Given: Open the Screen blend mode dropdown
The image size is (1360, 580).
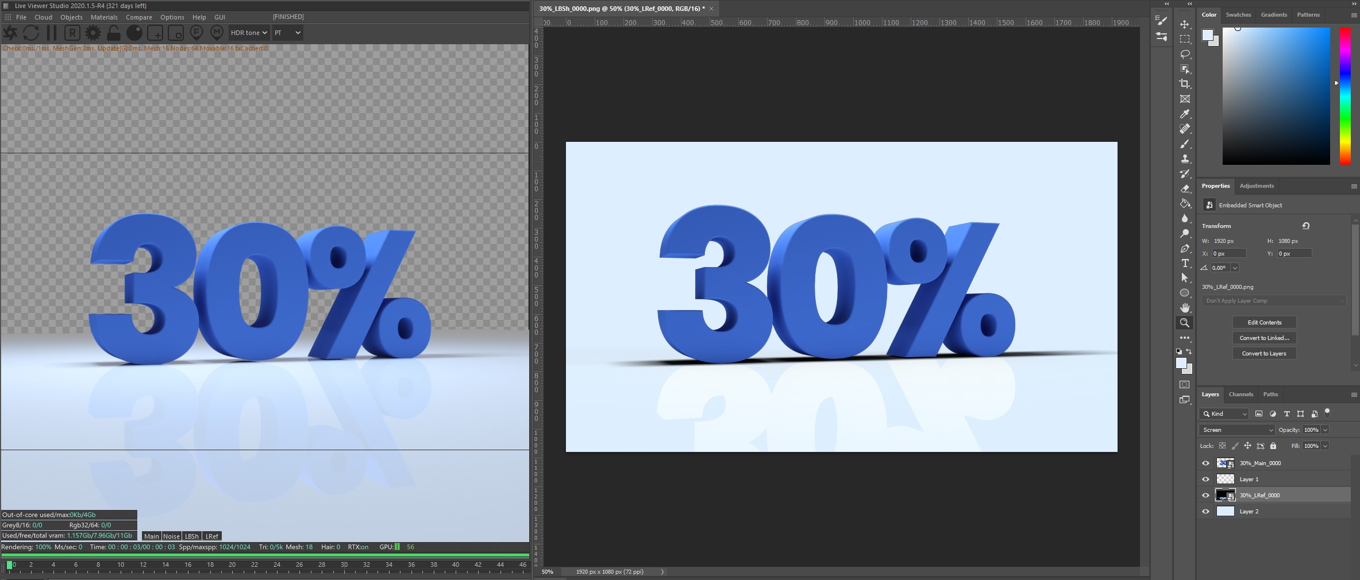Looking at the screenshot, I should coord(1237,430).
